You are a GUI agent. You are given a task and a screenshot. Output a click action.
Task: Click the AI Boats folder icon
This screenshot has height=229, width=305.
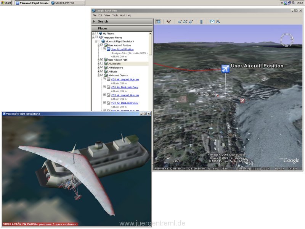tap(106, 71)
